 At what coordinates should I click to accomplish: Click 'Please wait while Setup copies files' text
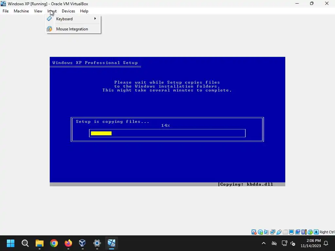[167, 82]
